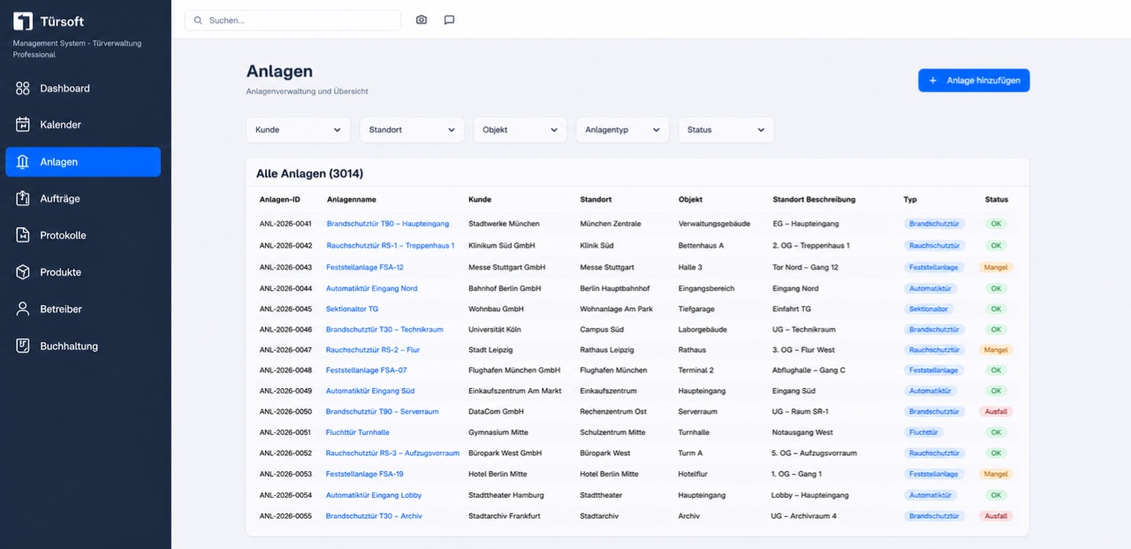Expand the Objekt filter dropdown
1131x549 pixels.
(520, 130)
